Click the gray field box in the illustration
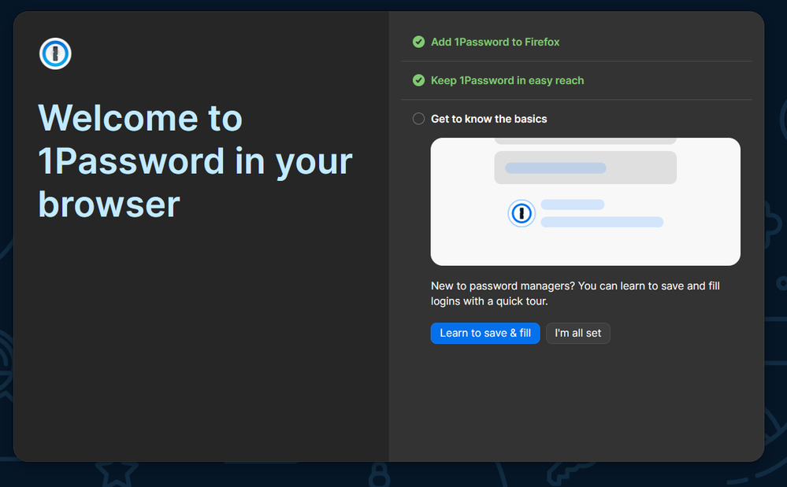This screenshot has width=787, height=487. [585, 168]
